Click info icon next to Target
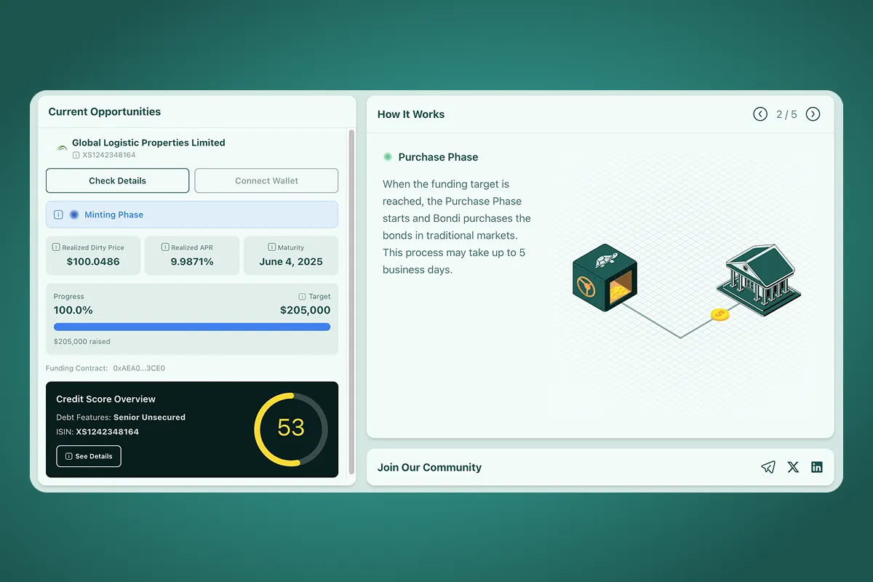Screen dimensions: 873x582 pos(302,297)
